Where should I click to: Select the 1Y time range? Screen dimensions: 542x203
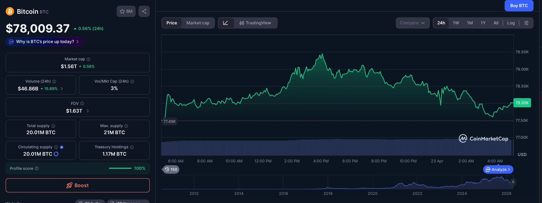pos(483,23)
